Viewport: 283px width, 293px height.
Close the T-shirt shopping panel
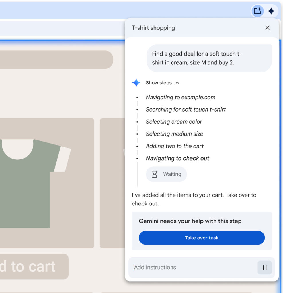(x=267, y=28)
